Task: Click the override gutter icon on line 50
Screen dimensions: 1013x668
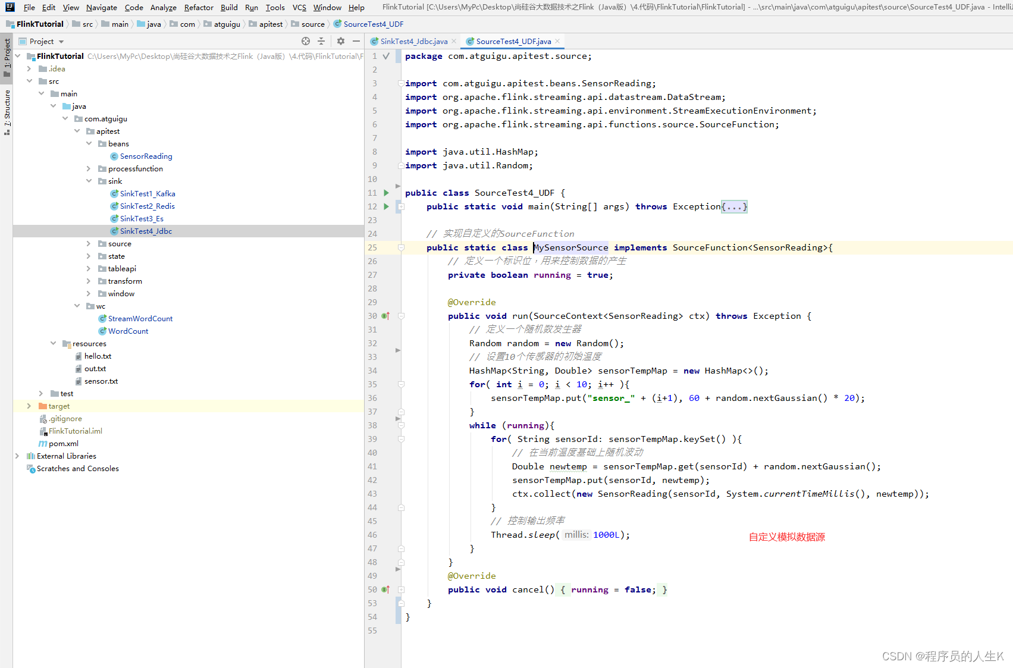Action: point(385,589)
